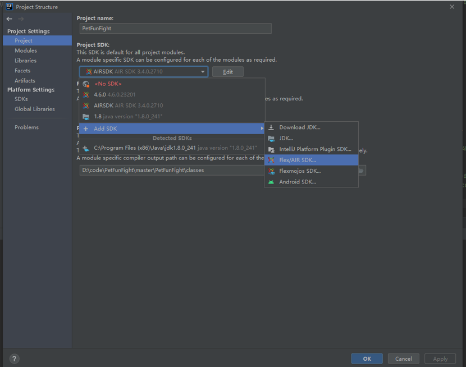Open SDKs under Platform Settings

click(38, 99)
